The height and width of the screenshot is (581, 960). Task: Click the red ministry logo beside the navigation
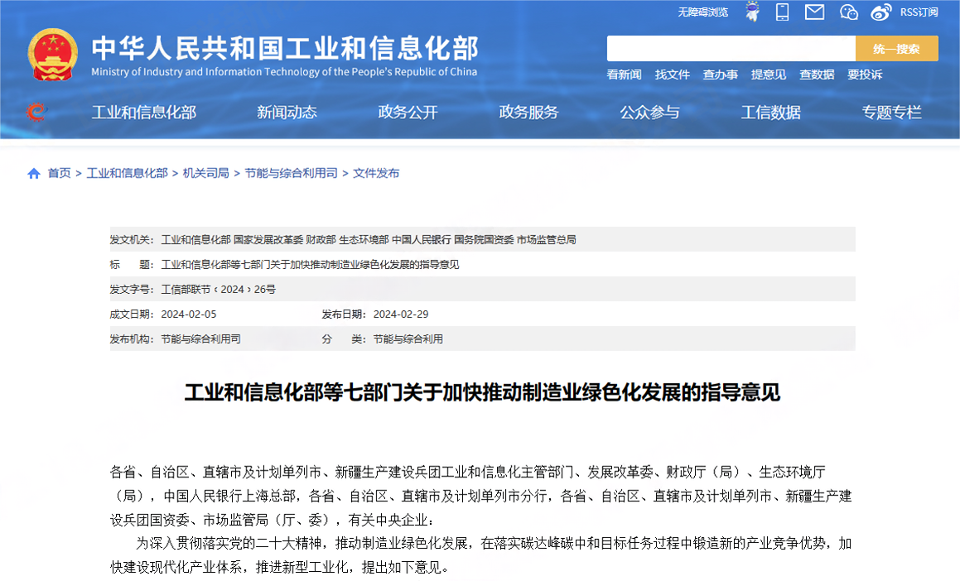pos(36,113)
